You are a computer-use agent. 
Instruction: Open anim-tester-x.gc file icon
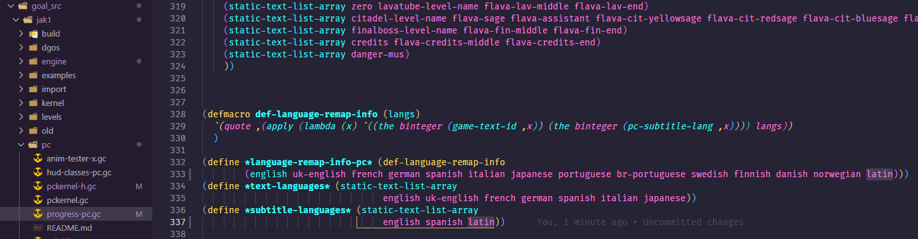[37, 159]
